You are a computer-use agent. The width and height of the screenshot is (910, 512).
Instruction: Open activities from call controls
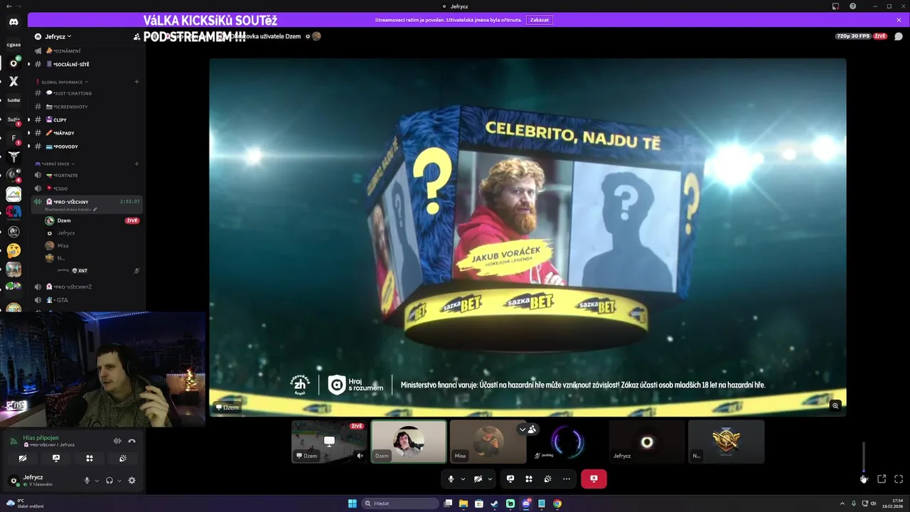click(529, 479)
